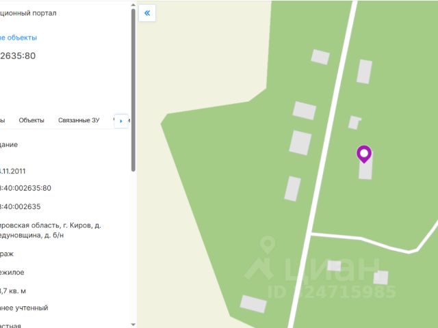Click the quarter number 40:002635 value
The width and height of the screenshot is (438, 328).
coord(21,206)
